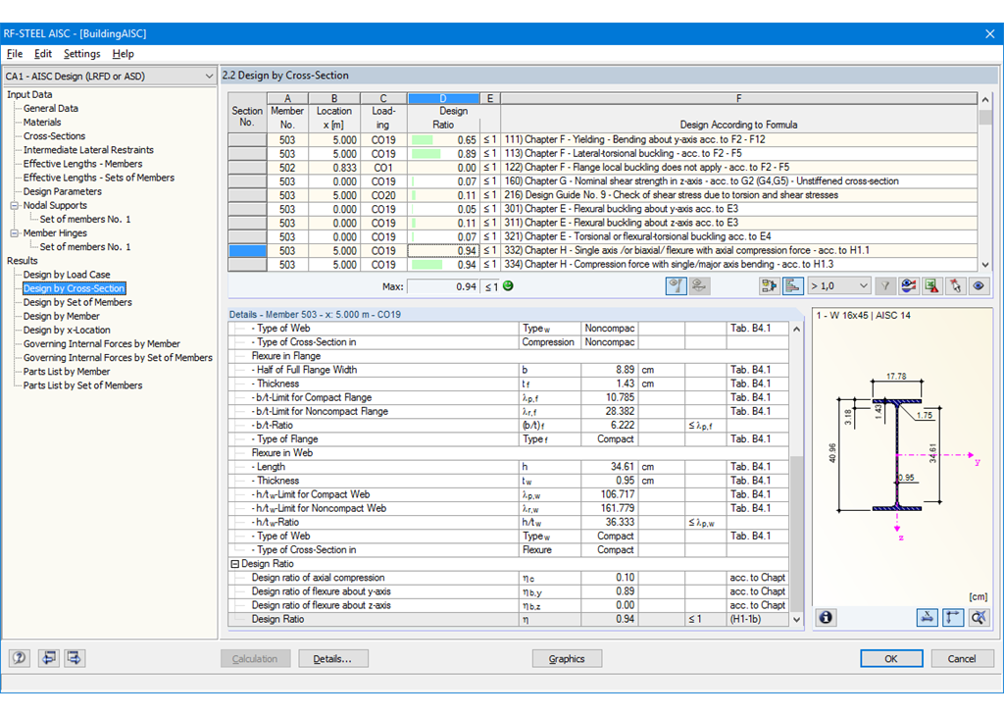This screenshot has width=1004, height=717.
Task: Toggle principal axes display button
Action: coord(952,618)
